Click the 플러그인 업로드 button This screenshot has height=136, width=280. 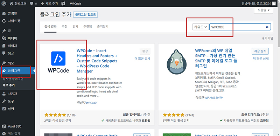(86, 15)
